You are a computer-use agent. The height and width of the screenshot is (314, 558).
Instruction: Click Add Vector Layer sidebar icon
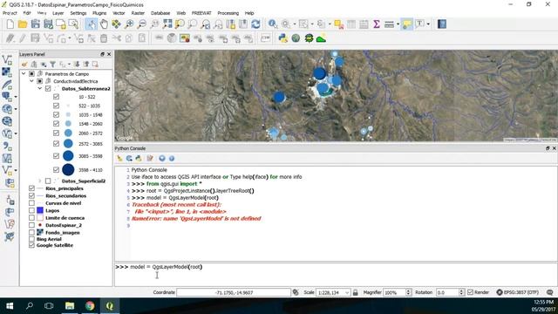coord(7,60)
